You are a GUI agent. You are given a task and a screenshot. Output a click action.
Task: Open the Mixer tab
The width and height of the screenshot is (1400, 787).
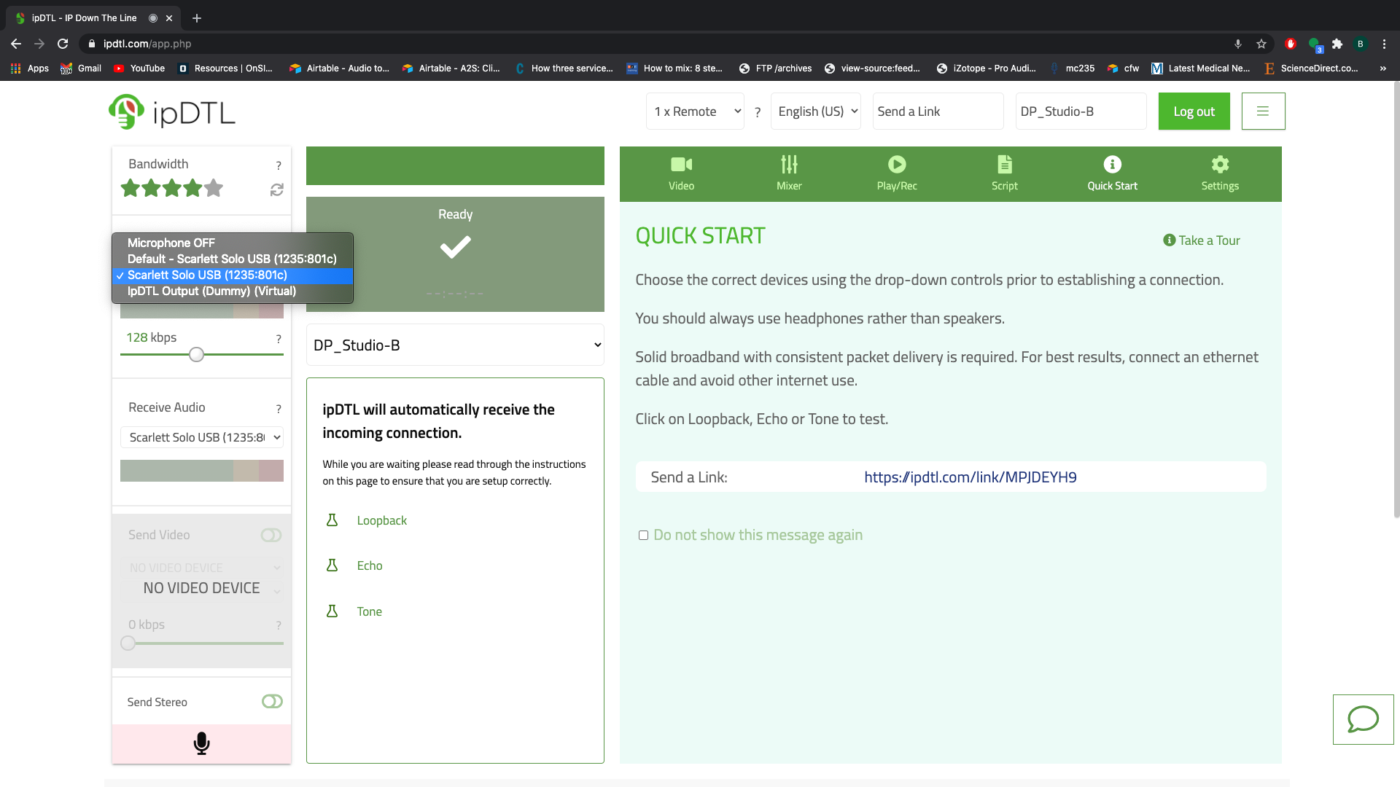(789, 174)
